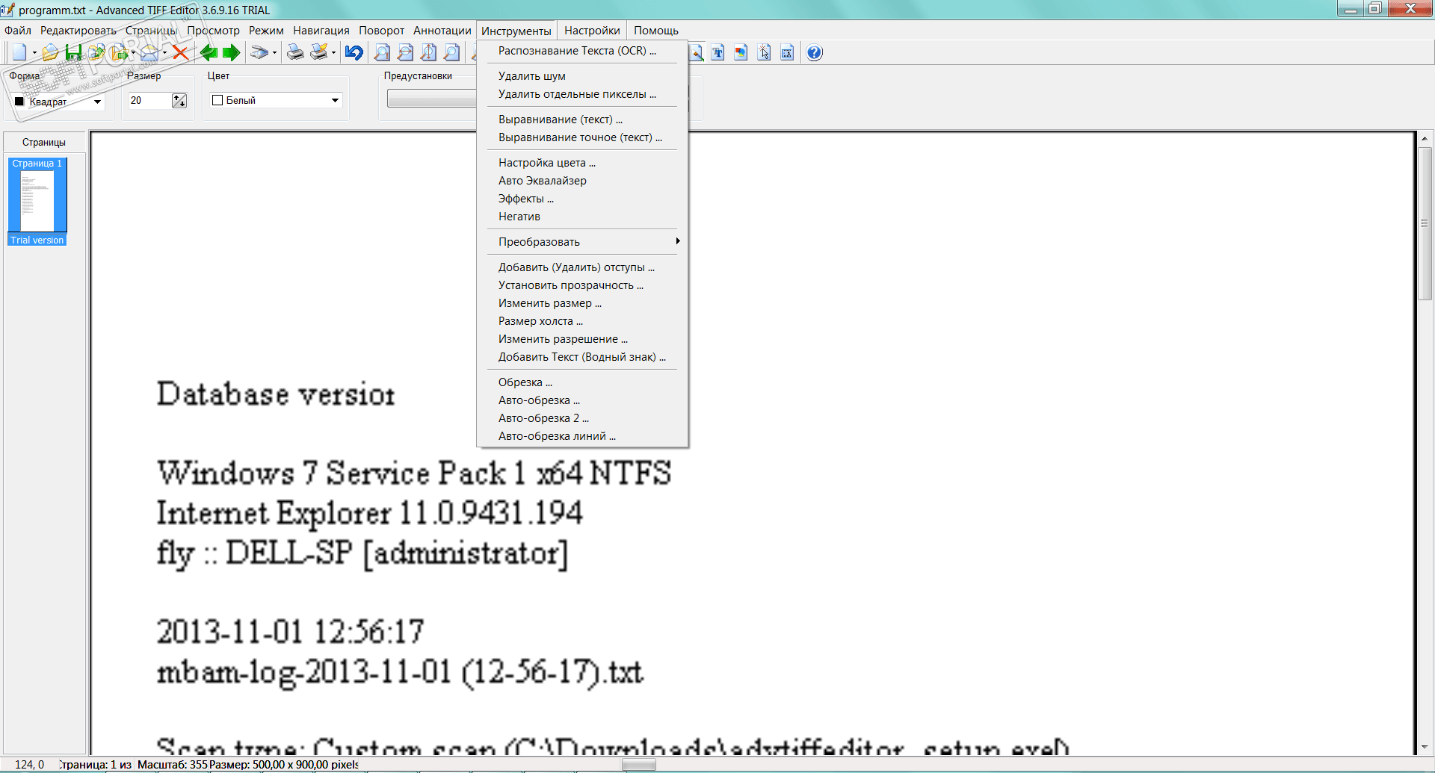Expand the Преобразовать submenu
This screenshot has height=773, width=1435.
coord(582,242)
